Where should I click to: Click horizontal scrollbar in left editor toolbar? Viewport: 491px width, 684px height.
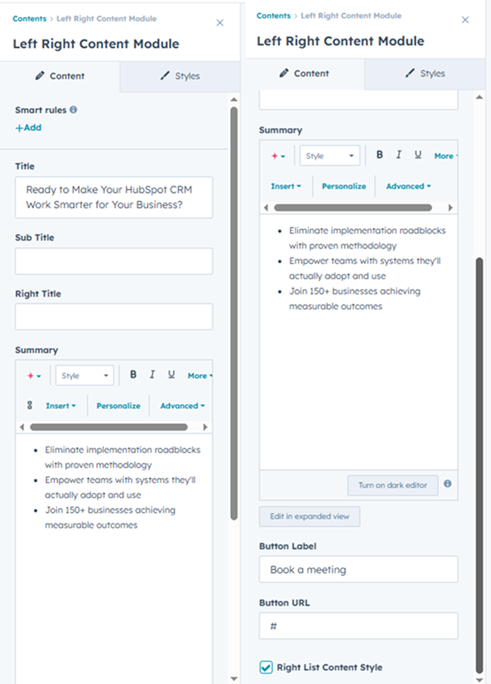click(108, 427)
